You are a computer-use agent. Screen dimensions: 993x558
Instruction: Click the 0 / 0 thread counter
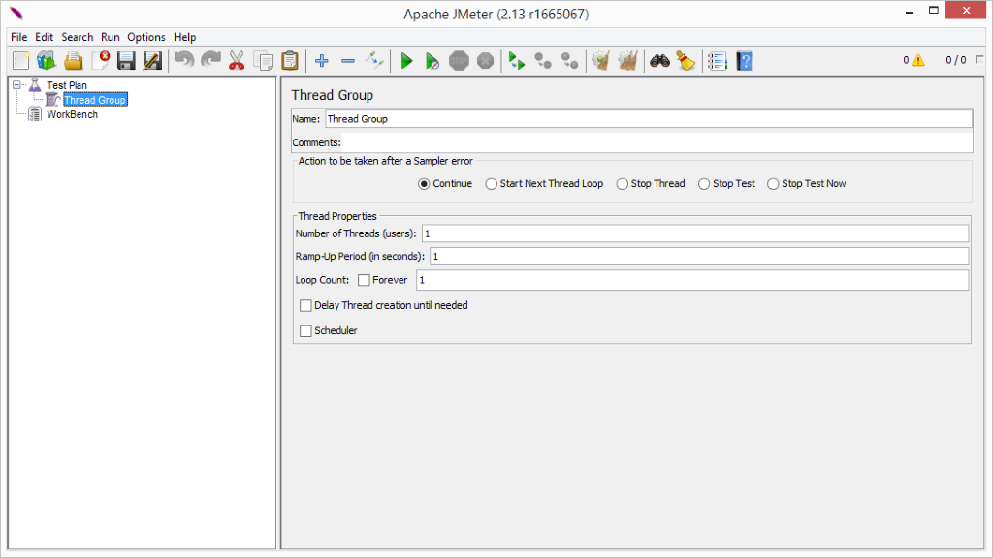[x=955, y=60]
